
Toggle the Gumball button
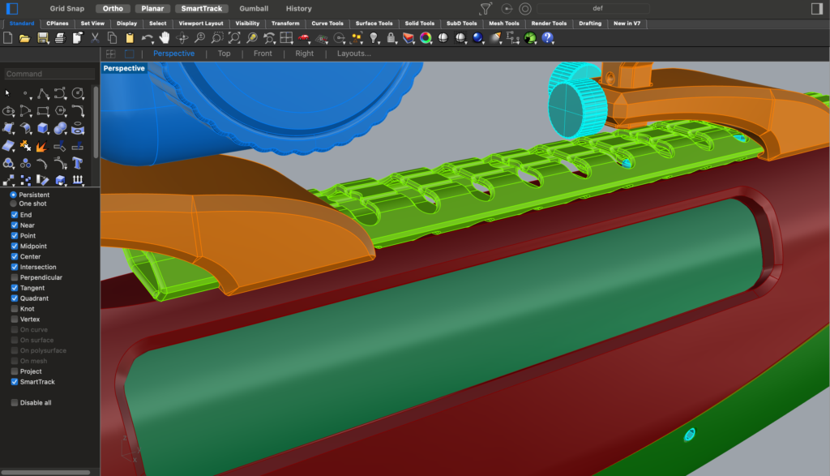254,9
